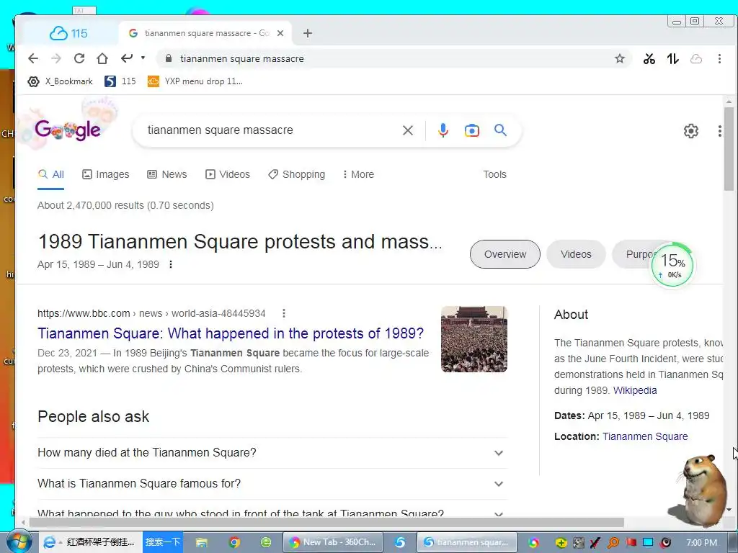This screenshot has width=738, height=553.
Task: Click the blue 搜索一下 taskbar button
Action: pos(162,542)
